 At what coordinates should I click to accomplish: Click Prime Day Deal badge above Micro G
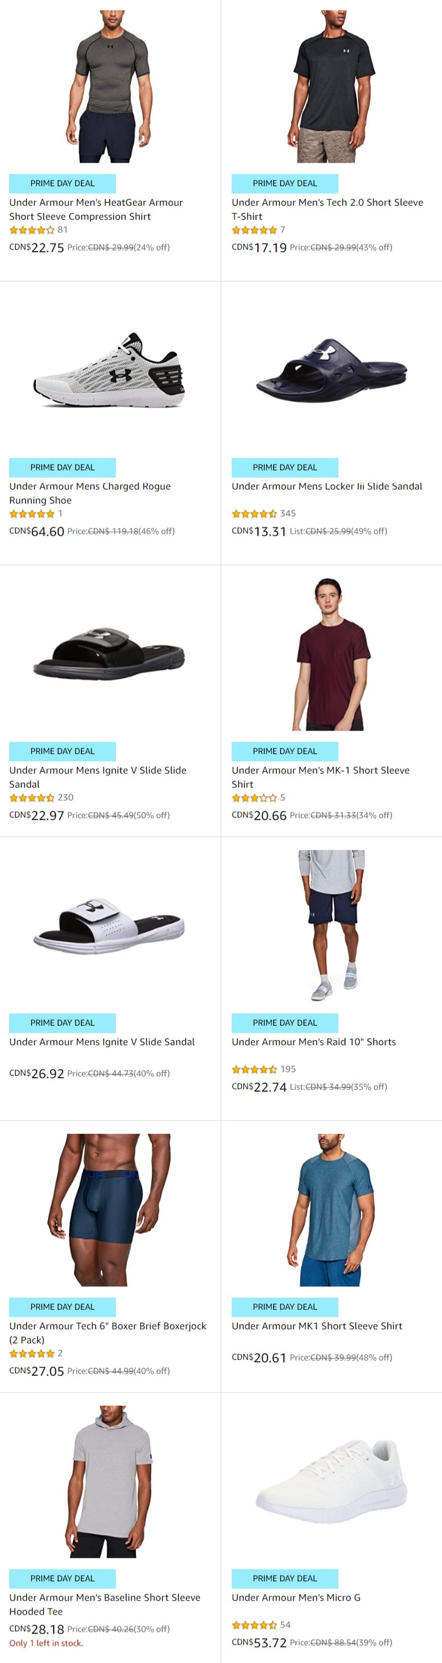285,1579
